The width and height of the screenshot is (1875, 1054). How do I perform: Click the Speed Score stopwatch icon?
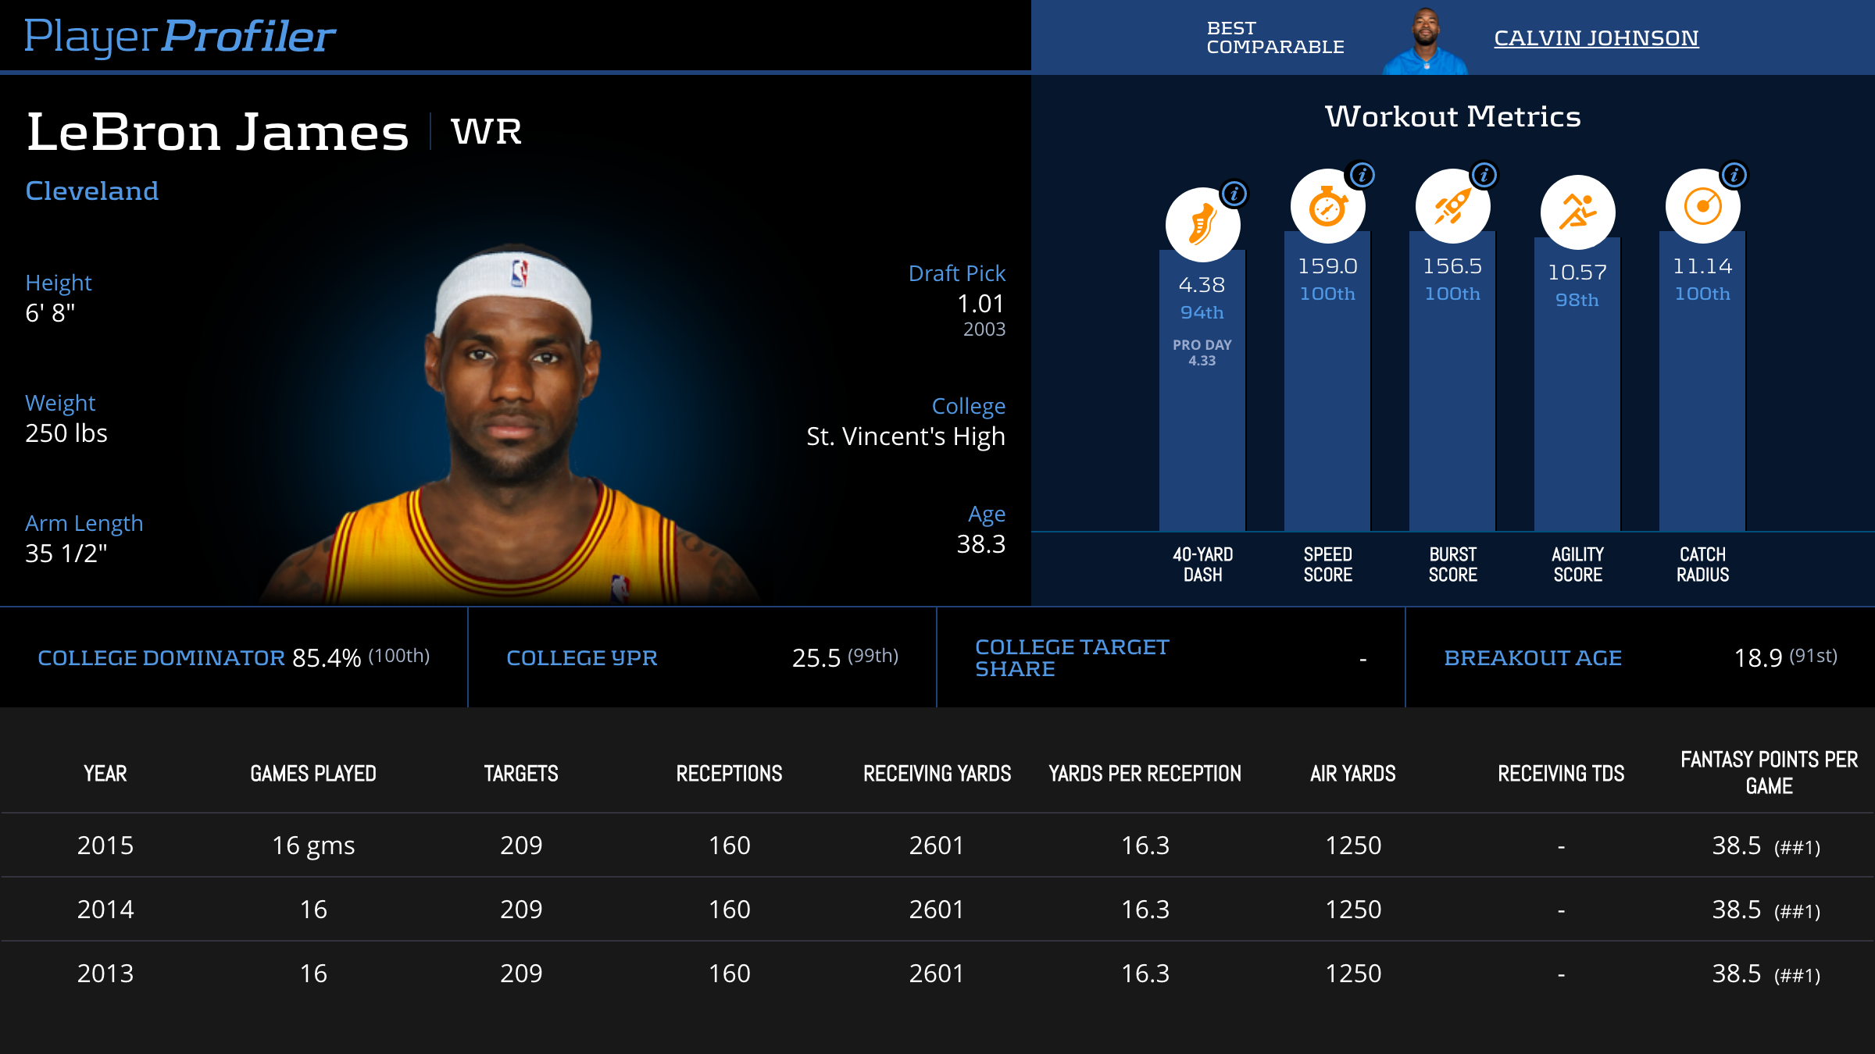point(1327,207)
